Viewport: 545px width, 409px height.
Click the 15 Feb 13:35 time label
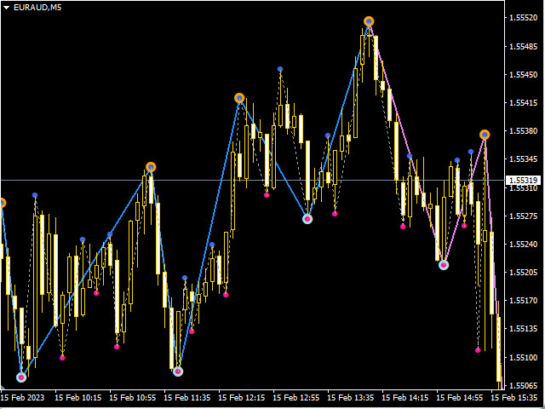click(x=351, y=397)
